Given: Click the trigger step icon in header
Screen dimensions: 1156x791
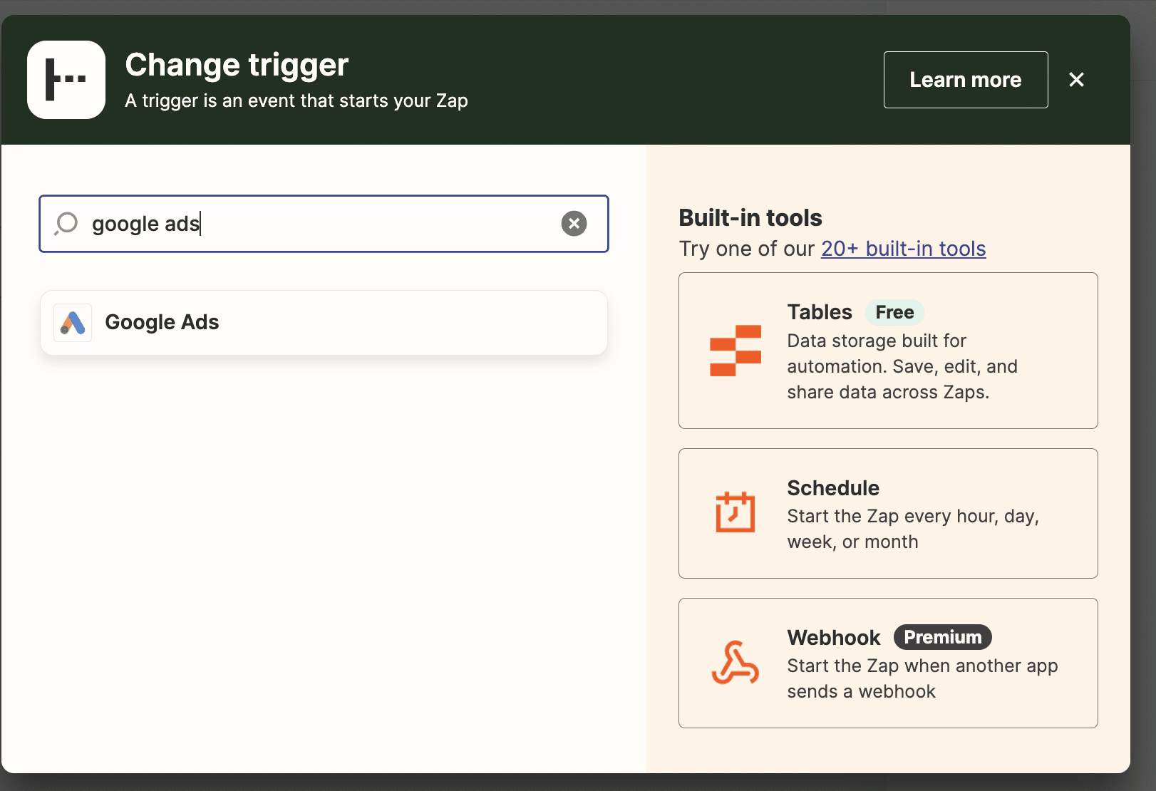Looking at the screenshot, I should [66, 80].
